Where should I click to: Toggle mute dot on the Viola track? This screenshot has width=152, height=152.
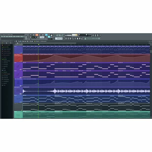tap(22, 77)
